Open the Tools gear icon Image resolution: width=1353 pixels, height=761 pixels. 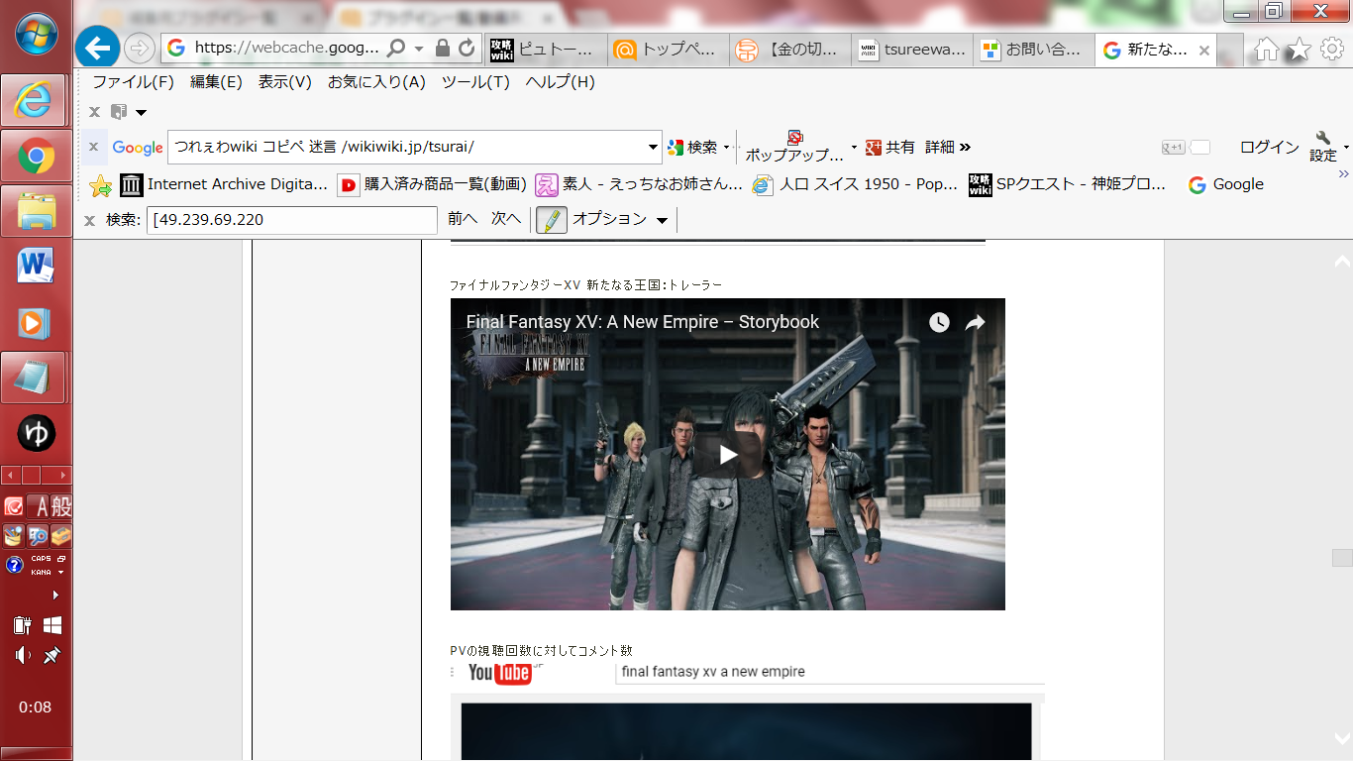pos(1332,50)
